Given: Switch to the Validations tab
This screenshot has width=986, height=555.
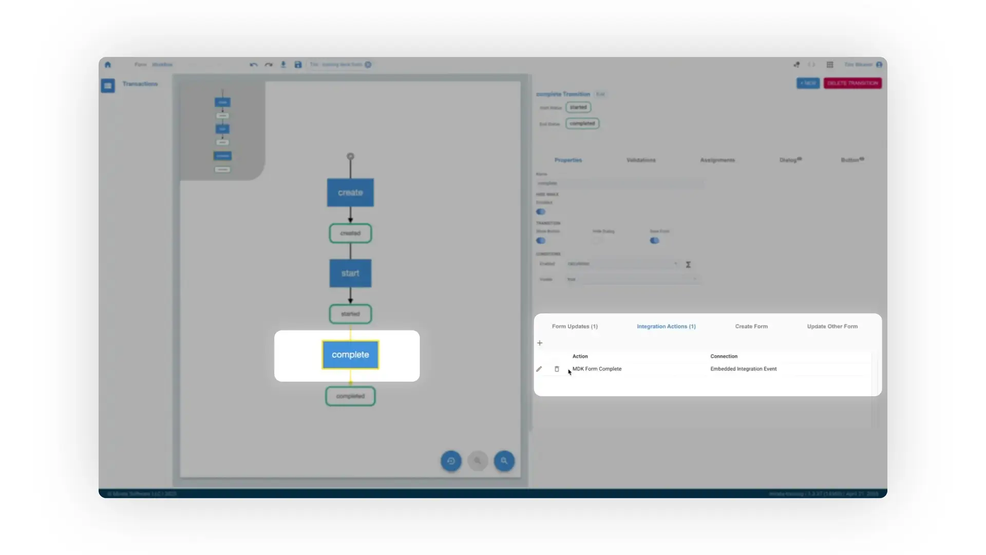Looking at the screenshot, I should [641, 160].
